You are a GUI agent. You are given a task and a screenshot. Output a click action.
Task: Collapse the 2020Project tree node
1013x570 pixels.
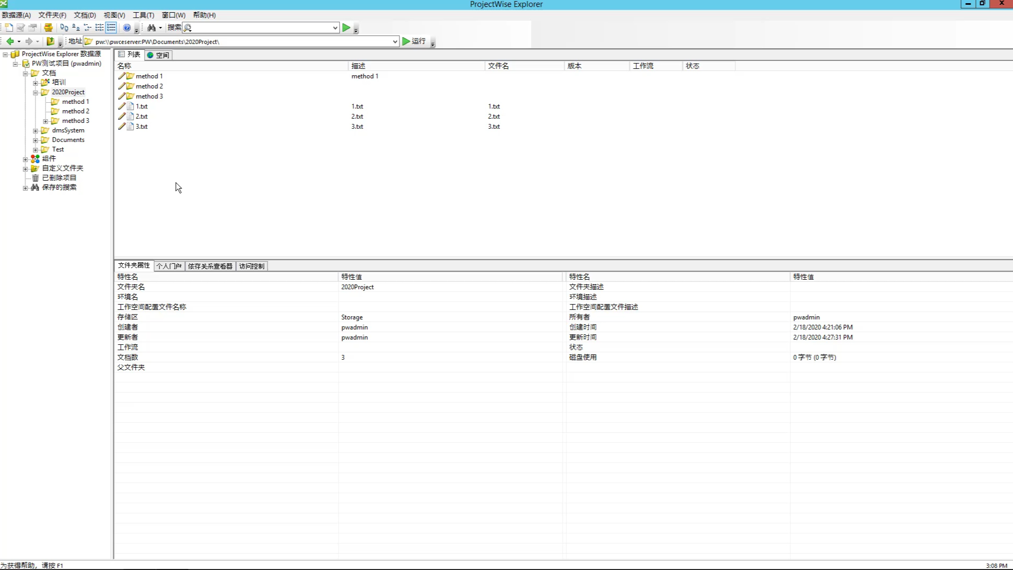[x=35, y=92]
